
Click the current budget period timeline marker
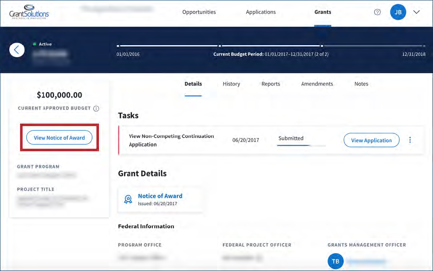(322, 46)
